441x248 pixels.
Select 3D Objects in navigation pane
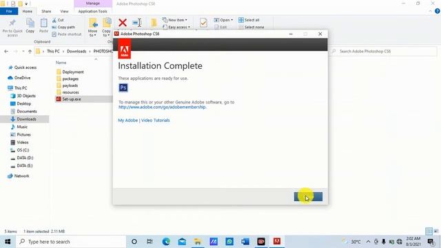tap(23, 96)
